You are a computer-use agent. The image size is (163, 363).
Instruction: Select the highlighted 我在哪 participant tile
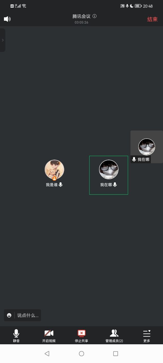[x=109, y=175]
